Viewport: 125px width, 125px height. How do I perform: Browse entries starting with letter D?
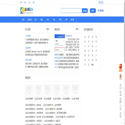[96, 37]
